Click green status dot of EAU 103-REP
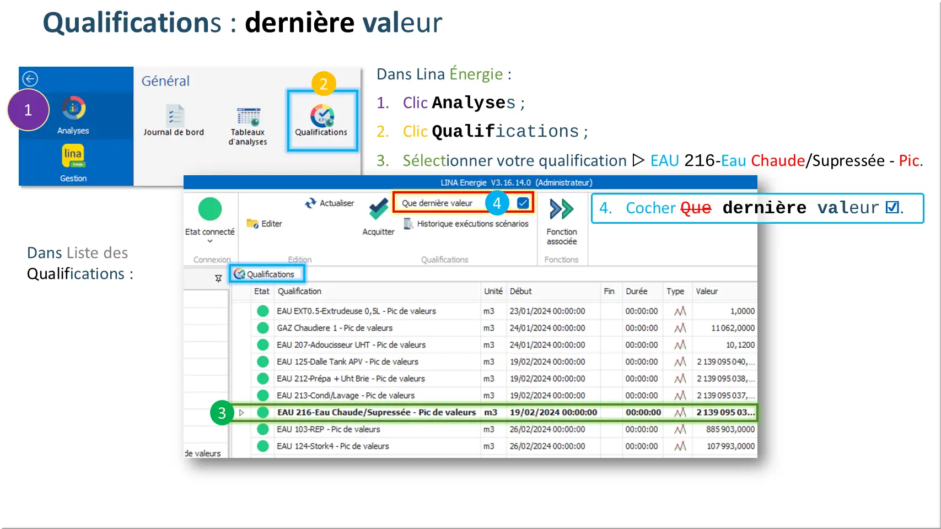The width and height of the screenshot is (941, 529). pyautogui.click(x=263, y=429)
